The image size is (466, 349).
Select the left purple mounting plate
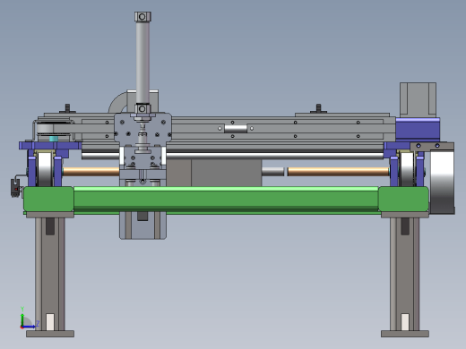pos(50,146)
